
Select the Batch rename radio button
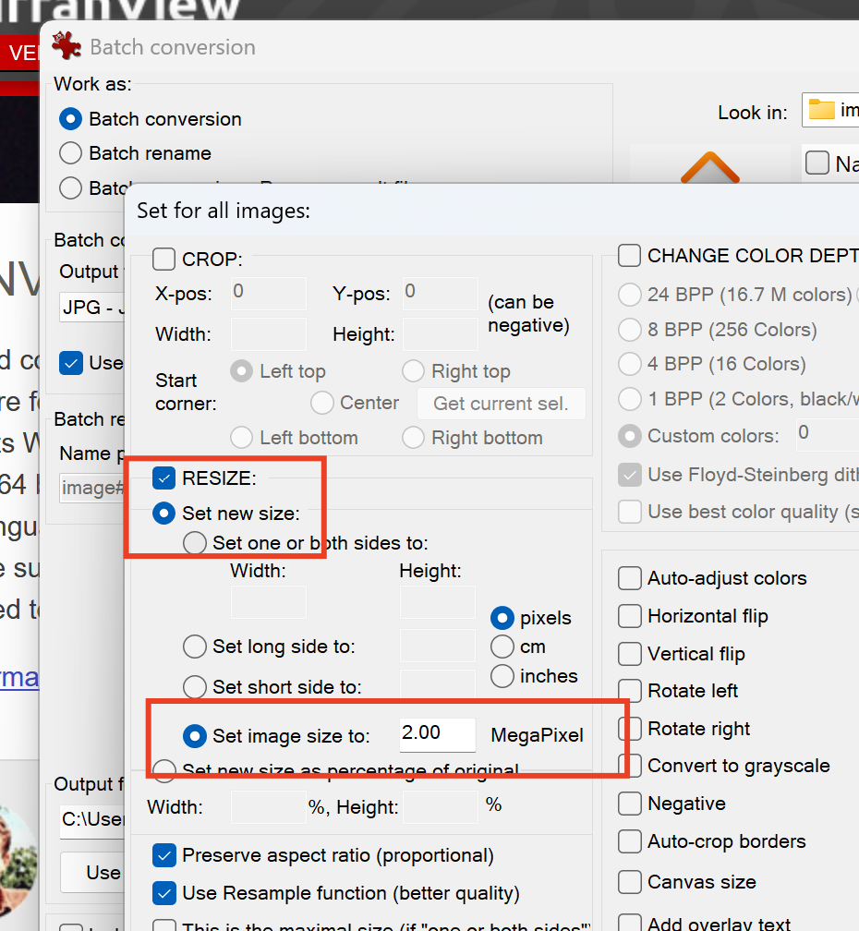70,153
